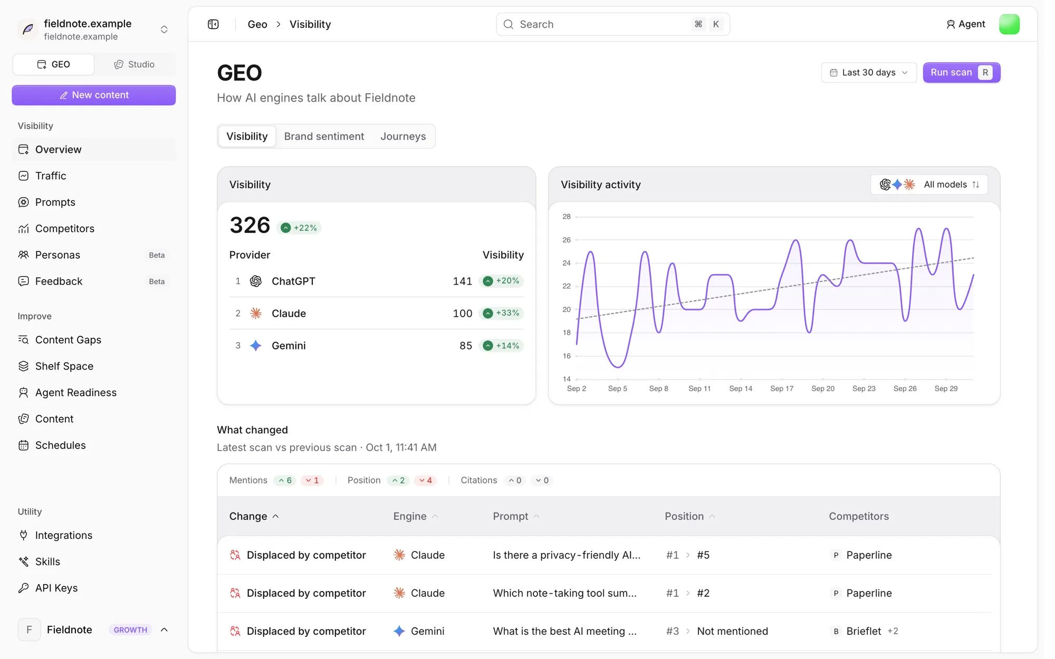
Task: Click the New content button
Action: point(94,95)
